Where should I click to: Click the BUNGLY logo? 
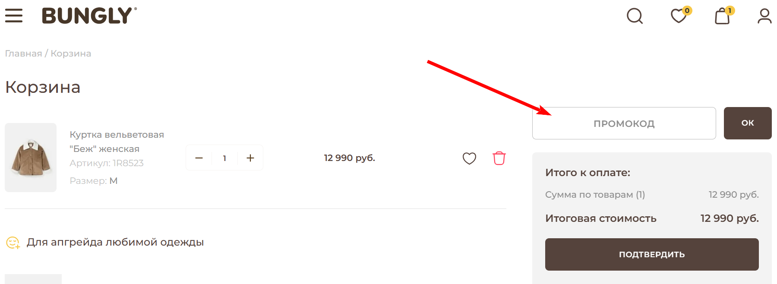(89, 16)
